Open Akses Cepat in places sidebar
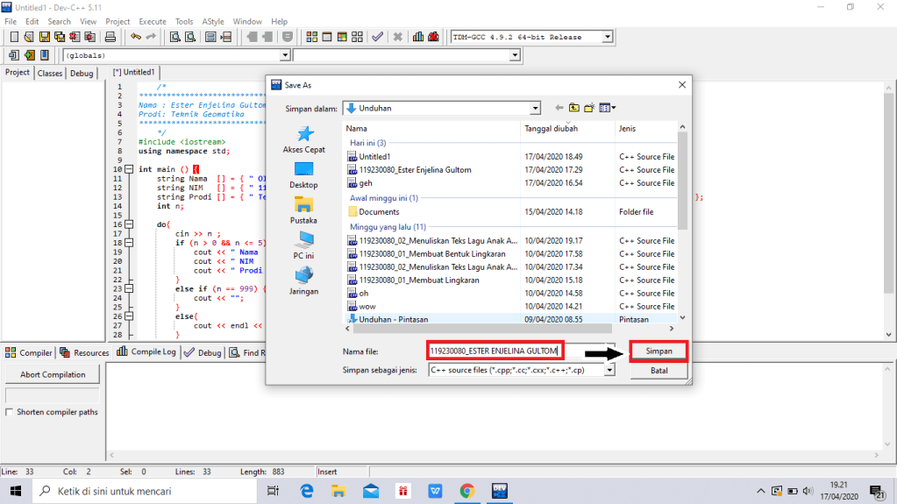The width and height of the screenshot is (897, 504). (x=304, y=139)
